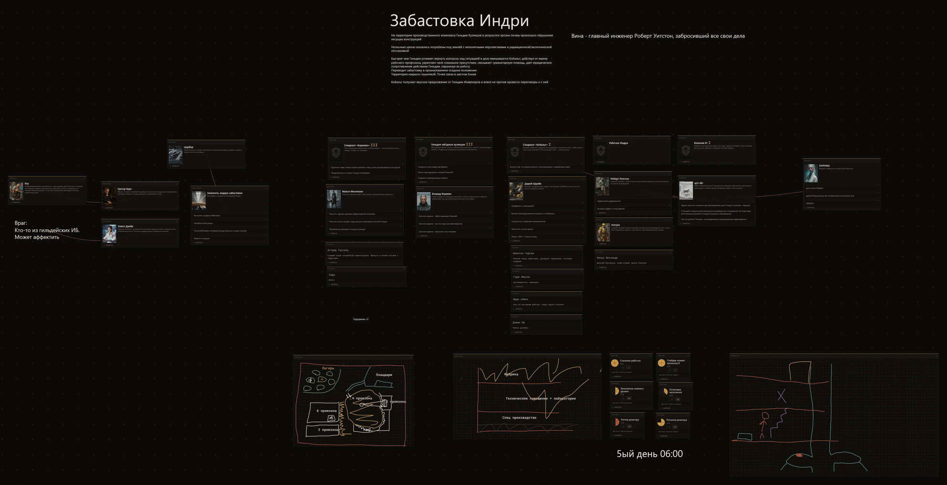Add a записка to Рабочие Индри card
Screen dimensions: 947x485
(600, 162)
